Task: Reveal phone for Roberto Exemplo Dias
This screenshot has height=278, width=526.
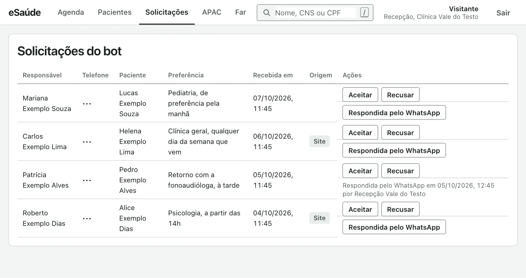Action: click(x=87, y=218)
